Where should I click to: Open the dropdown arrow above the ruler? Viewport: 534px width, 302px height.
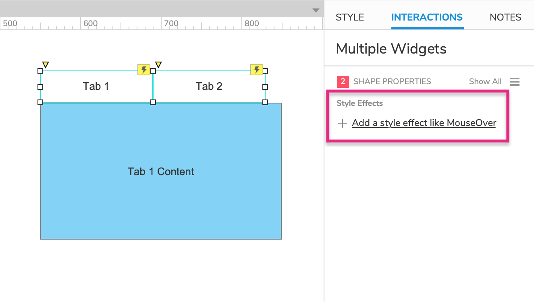316,10
